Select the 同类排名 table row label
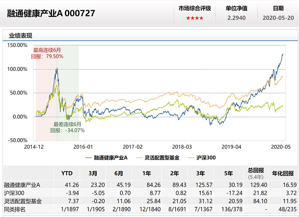 point(15,210)
